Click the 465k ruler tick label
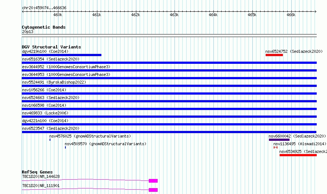Image resolution: width=327 pixels, height=194 pixels. [252, 15]
